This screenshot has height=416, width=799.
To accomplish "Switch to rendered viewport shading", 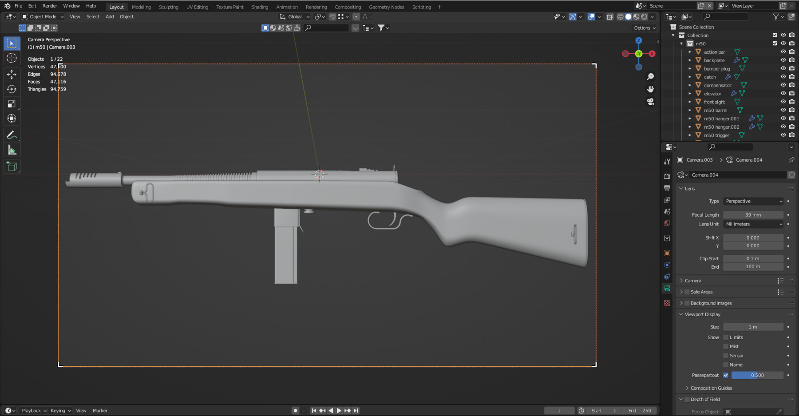I will click(643, 16).
